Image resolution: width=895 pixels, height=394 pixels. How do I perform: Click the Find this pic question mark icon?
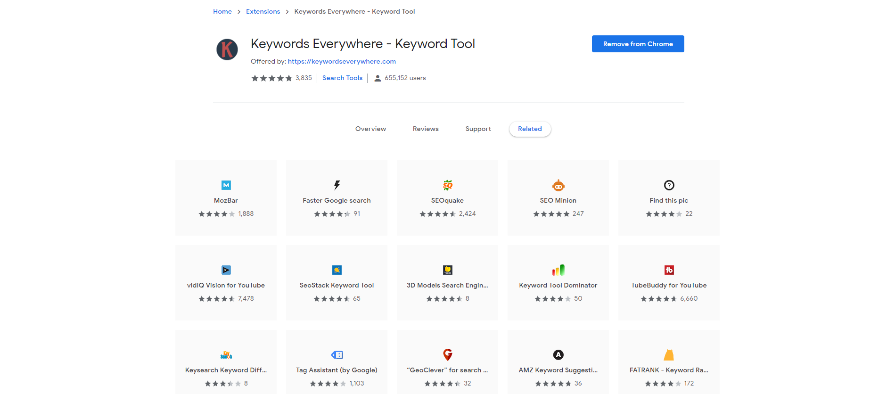tap(669, 185)
